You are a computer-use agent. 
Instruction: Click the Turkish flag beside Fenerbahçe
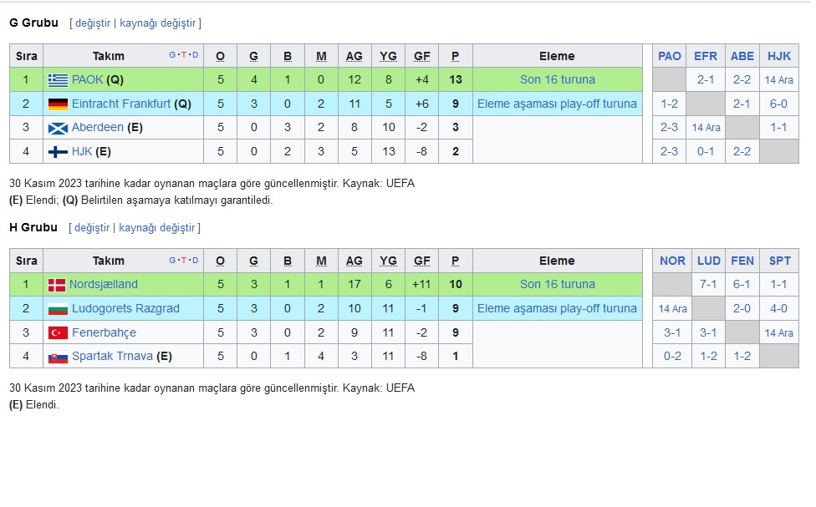[x=58, y=332]
